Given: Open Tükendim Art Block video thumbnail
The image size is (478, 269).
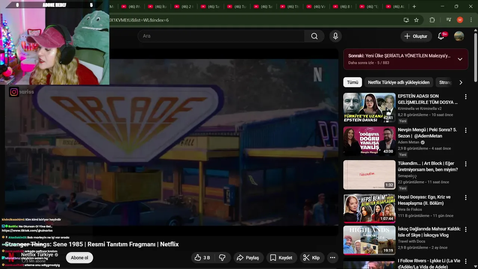Looking at the screenshot, I should click(x=369, y=175).
